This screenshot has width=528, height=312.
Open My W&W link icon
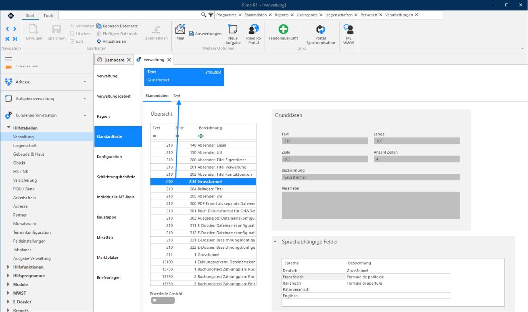[x=349, y=29]
